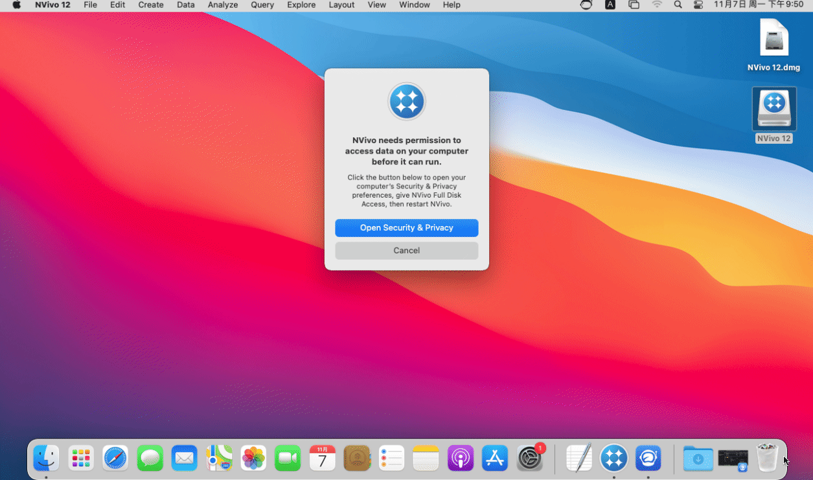
Task: Open Contacts from the Dock
Action: 357,459
